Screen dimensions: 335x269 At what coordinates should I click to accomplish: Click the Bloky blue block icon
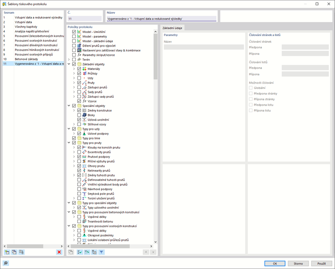[x=84, y=115]
